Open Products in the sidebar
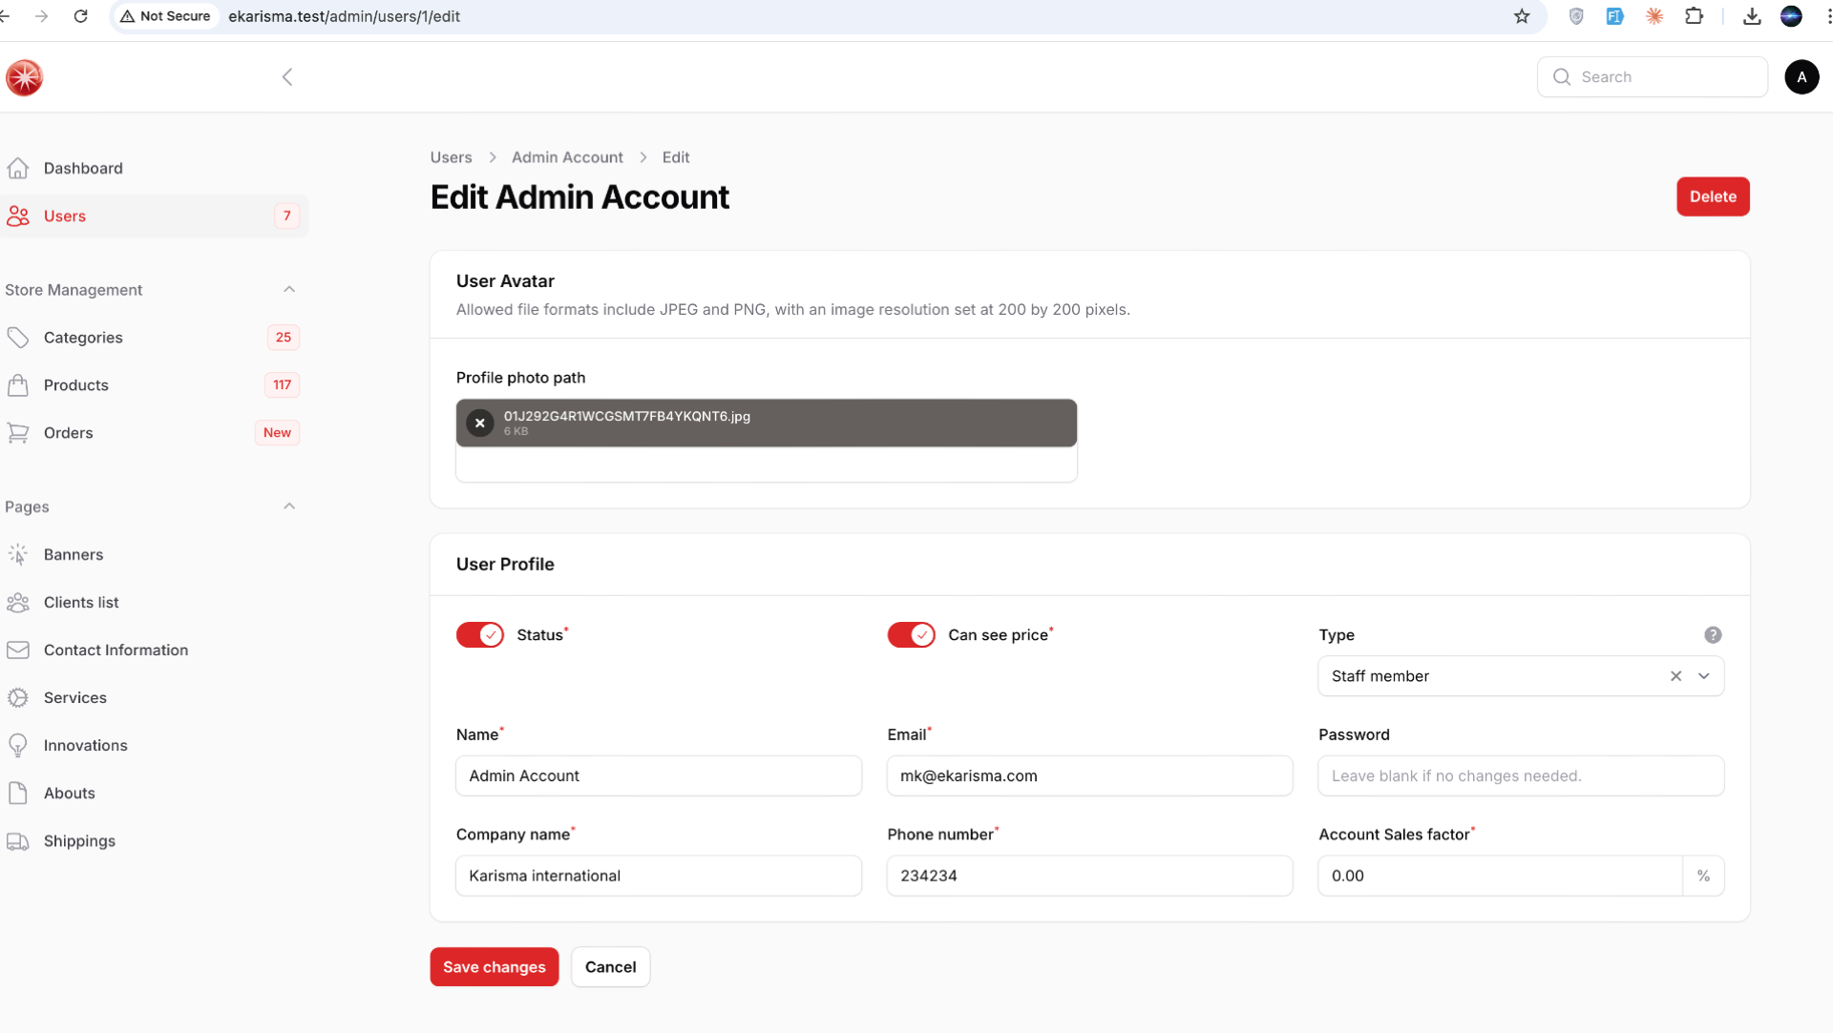This screenshot has width=1833, height=1033. click(x=76, y=385)
